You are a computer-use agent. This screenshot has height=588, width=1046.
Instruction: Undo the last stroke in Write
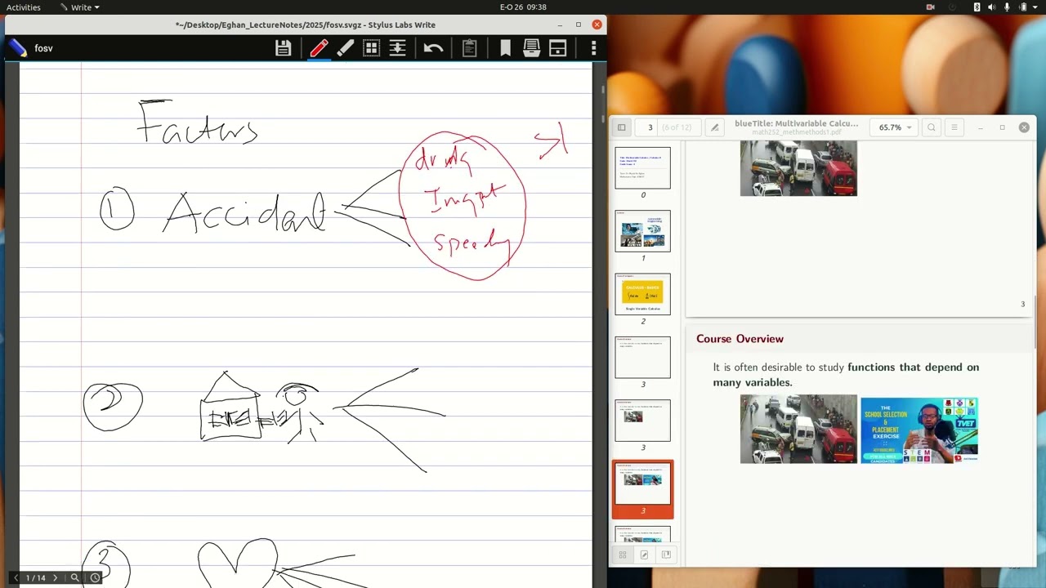[433, 48]
